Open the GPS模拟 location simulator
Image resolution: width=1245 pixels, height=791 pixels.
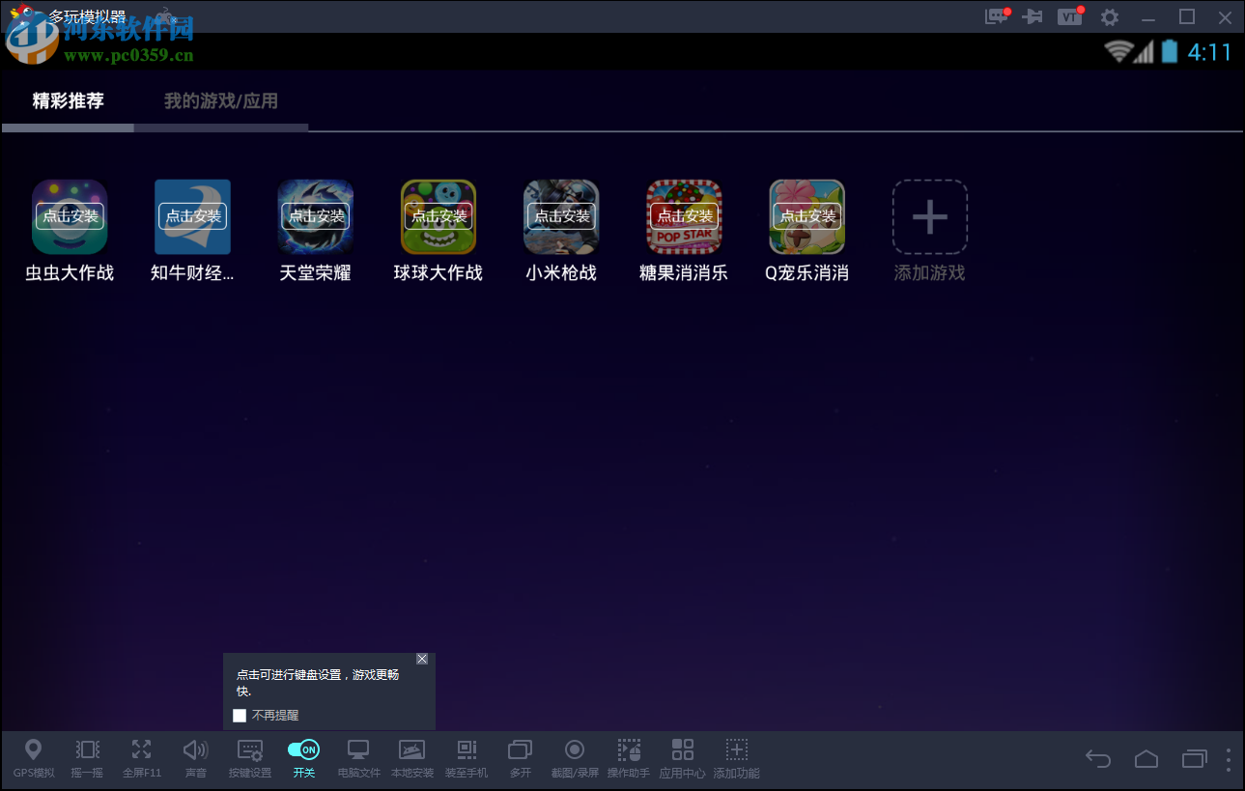(34, 758)
